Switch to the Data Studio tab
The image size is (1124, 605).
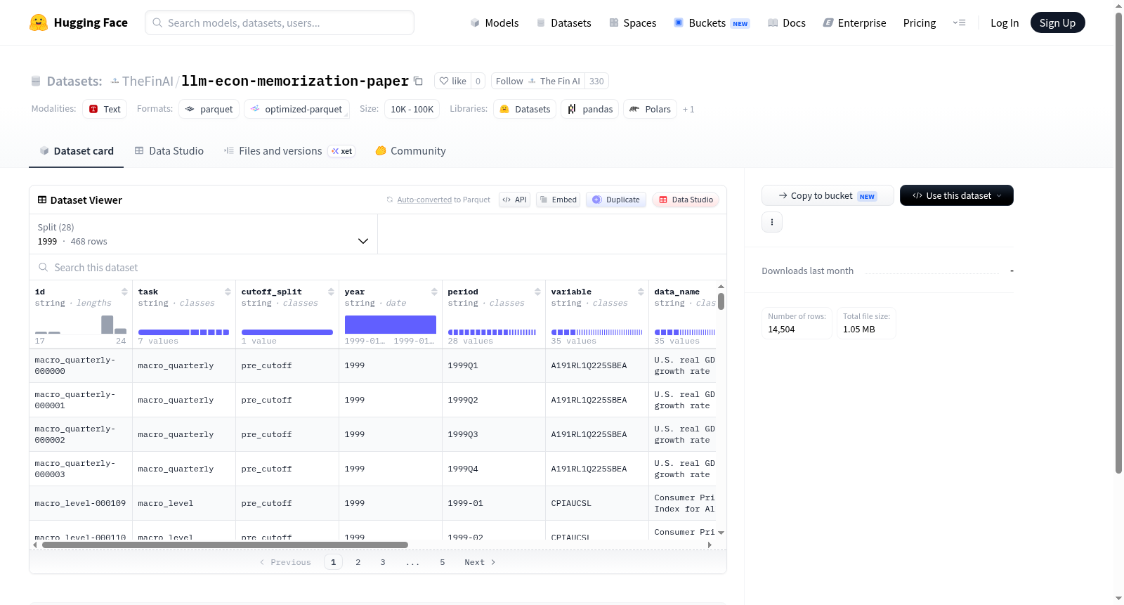tap(169, 151)
